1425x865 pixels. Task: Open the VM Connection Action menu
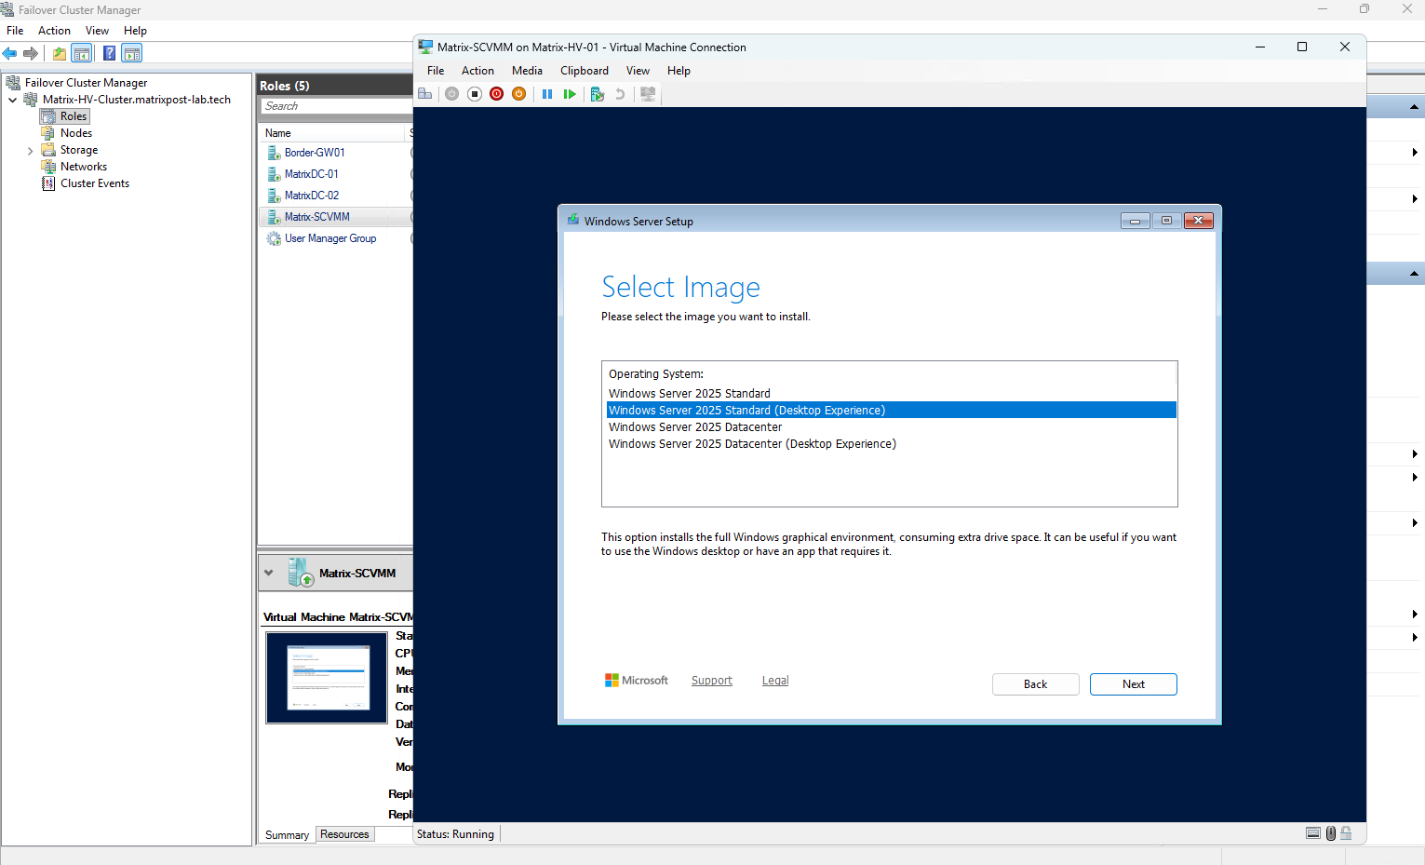tap(477, 71)
